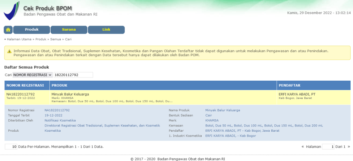Click Direktorat Registrasi Obat Tradisional text
Image resolution: width=353 pixels, height=161 pixels.
tap(102, 125)
